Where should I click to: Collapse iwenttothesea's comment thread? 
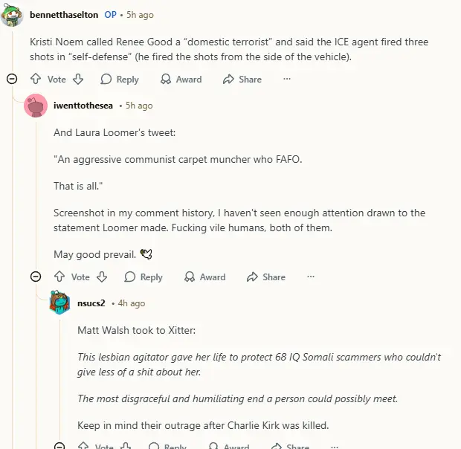[36, 277]
